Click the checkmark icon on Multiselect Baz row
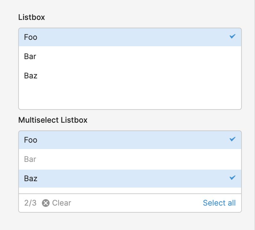This screenshot has height=230, width=255. coord(232,177)
